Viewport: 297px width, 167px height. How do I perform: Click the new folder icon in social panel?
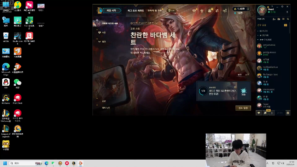[x=279, y=19]
